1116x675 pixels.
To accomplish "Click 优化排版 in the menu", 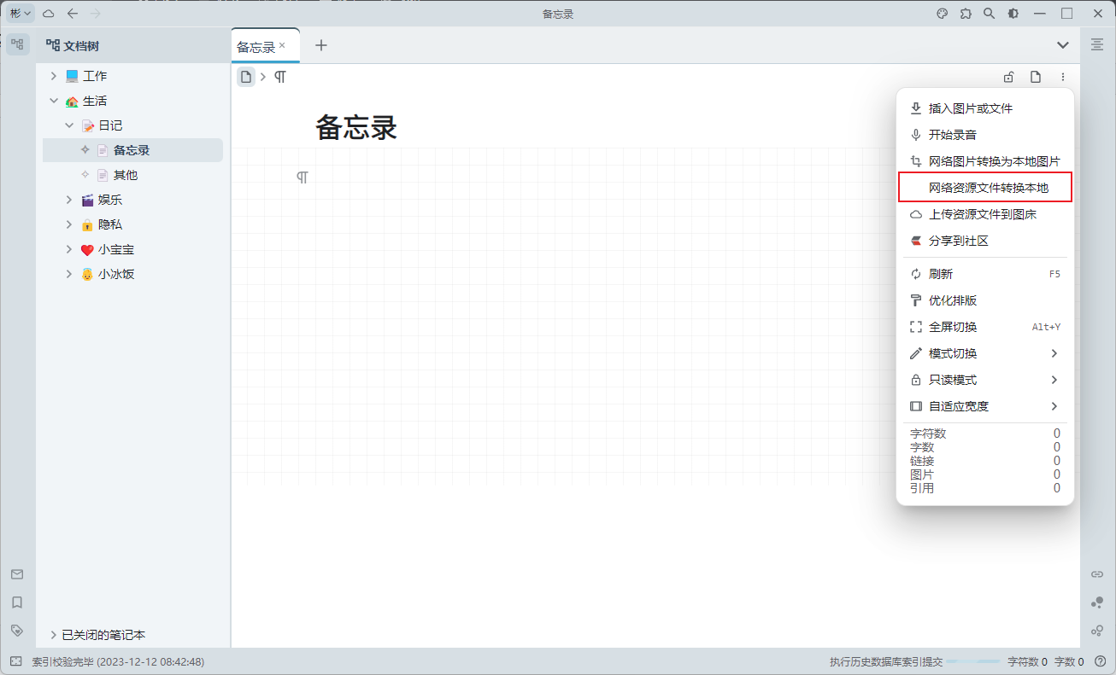I will pyautogui.click(x=985, y=300).
